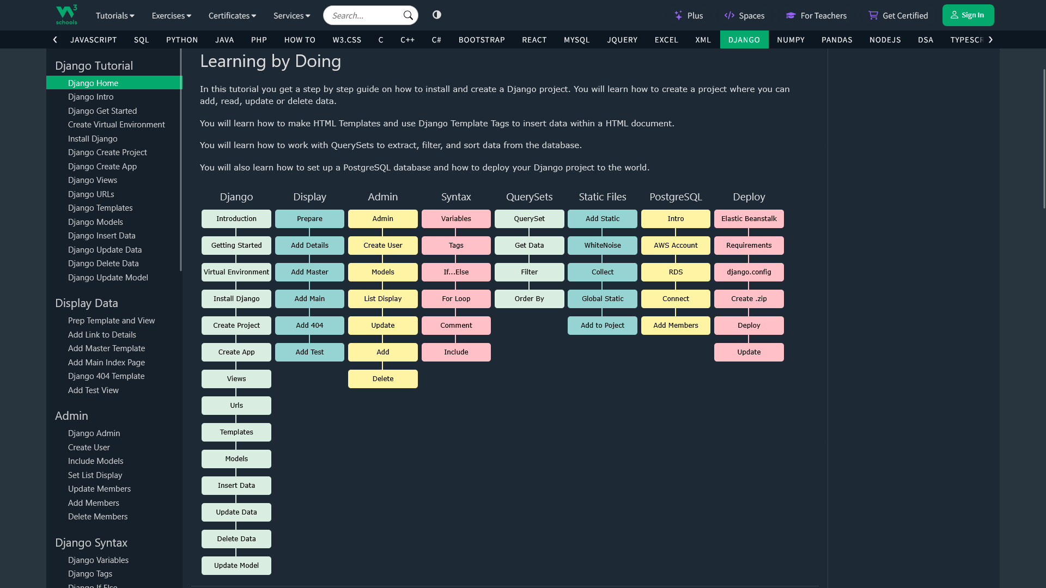Click the sidebar navigation scrollbar
1046x588 pixels.
point(181,160)
